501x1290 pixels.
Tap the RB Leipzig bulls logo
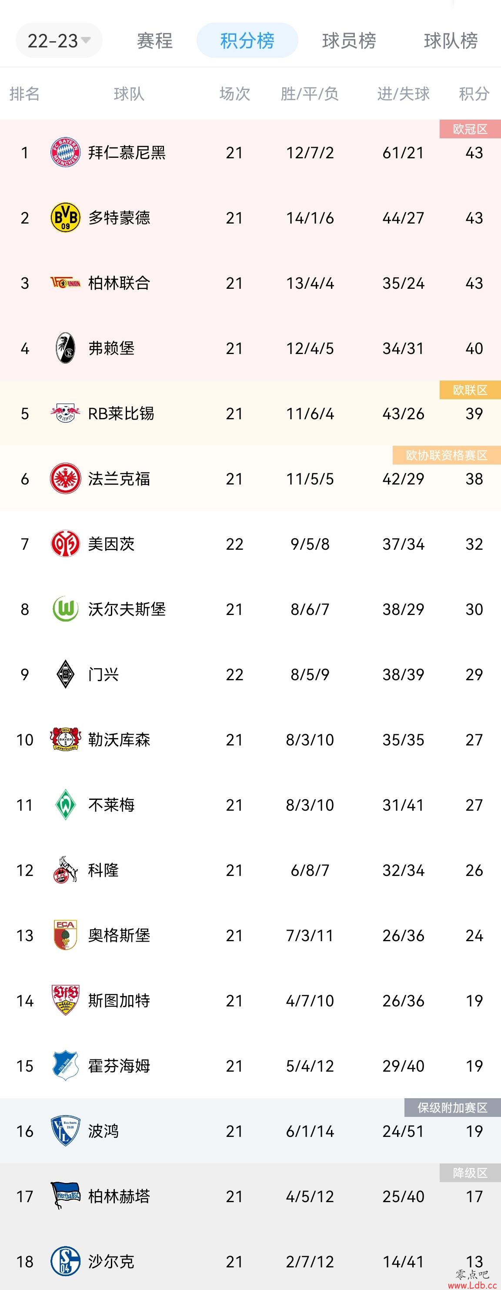pos(66,413)
